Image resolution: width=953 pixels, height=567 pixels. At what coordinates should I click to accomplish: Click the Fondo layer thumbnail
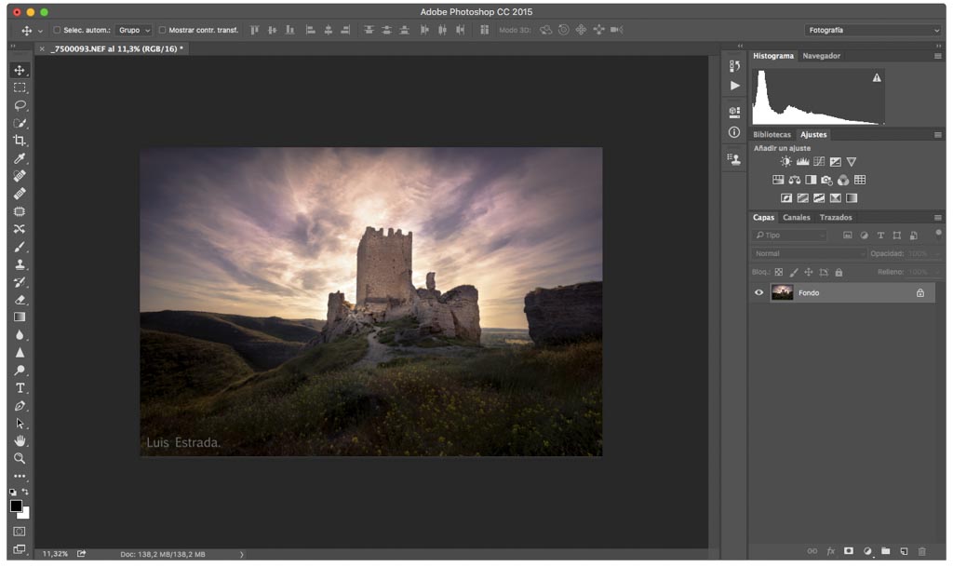click(782, 293)
